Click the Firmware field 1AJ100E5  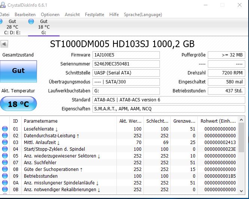point(126,55)
